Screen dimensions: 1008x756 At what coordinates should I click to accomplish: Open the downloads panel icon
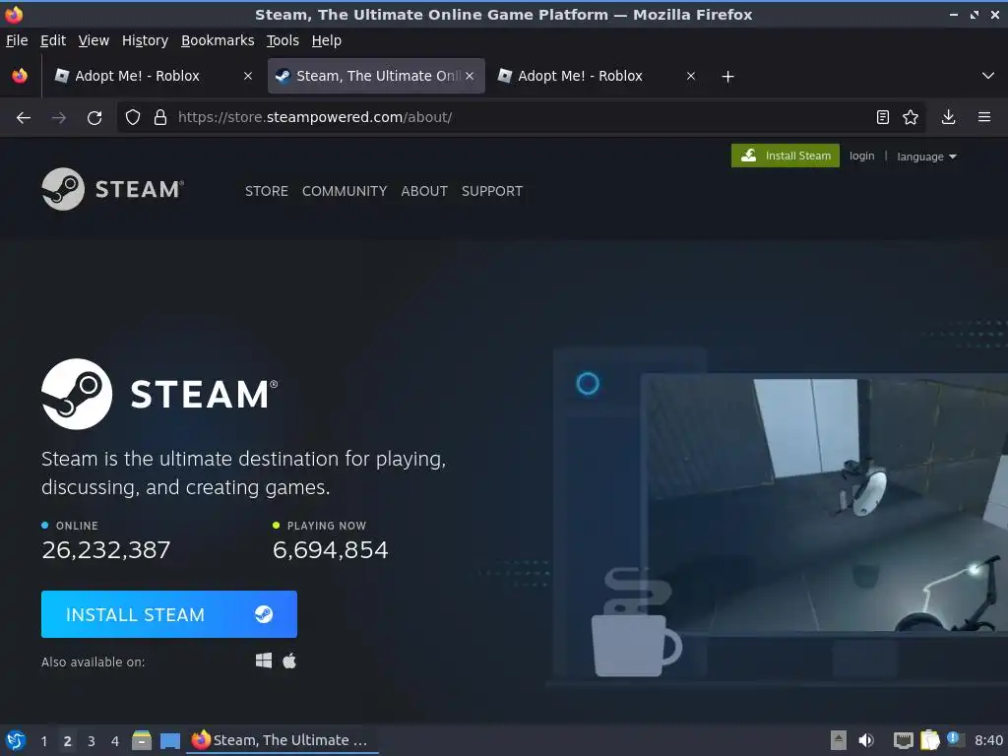pos(948,117)
